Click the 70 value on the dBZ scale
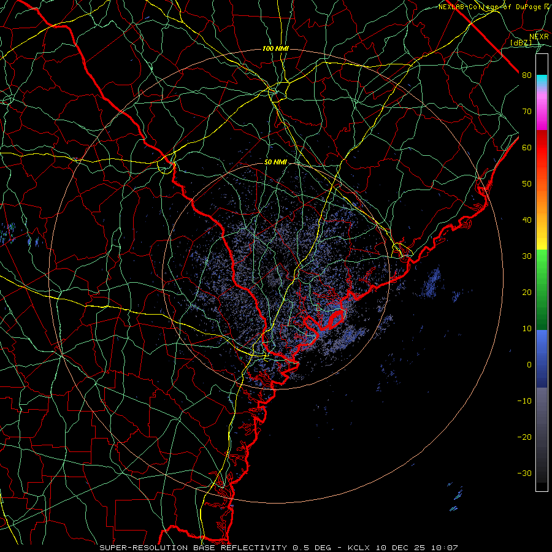This screenshot has width=552, height=552. (x=527, y=112)
